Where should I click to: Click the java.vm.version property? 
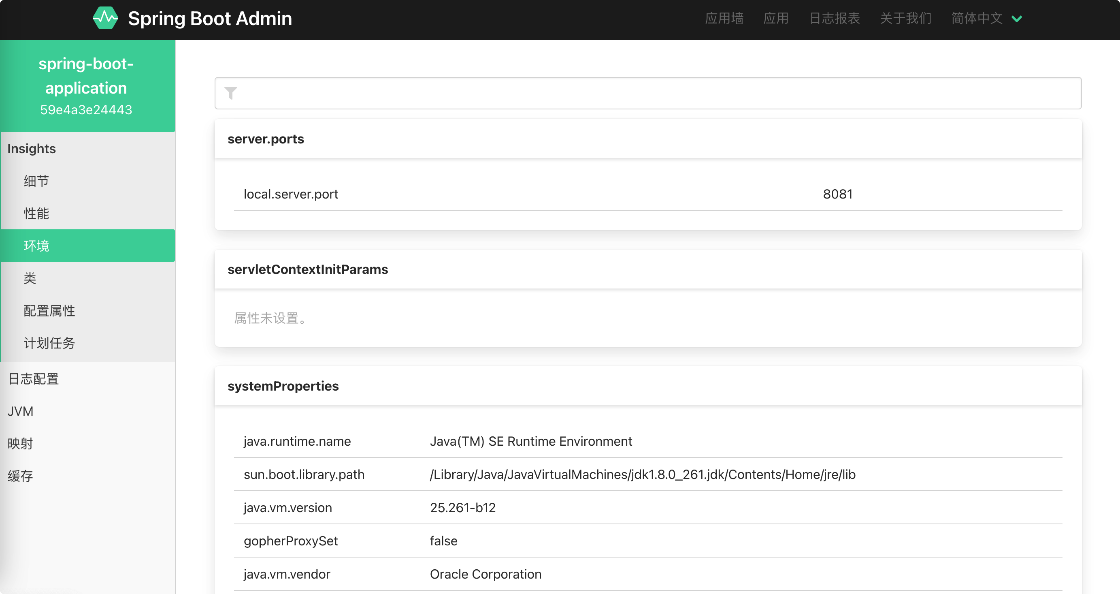[288, 508]
